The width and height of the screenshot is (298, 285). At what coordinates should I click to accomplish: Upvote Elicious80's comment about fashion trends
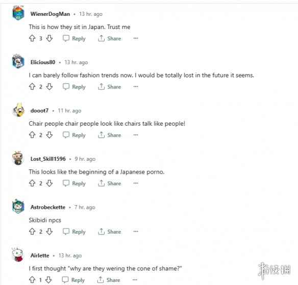tap(32, 87)
